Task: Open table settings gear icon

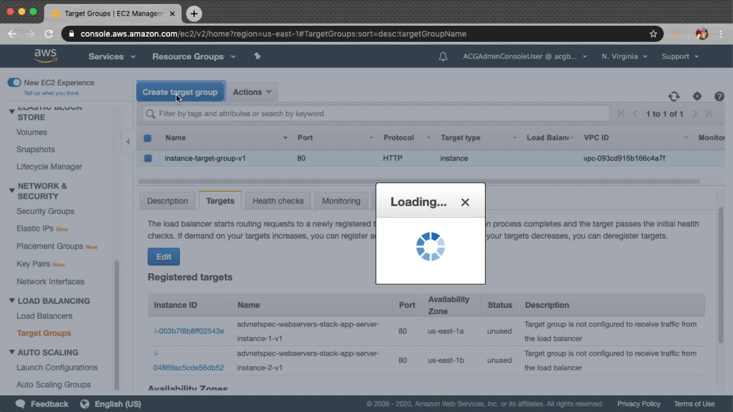Action: (x=697, y=97)
